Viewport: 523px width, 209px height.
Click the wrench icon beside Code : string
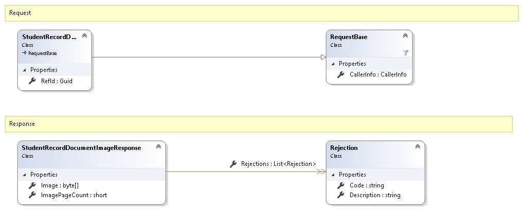340,185
